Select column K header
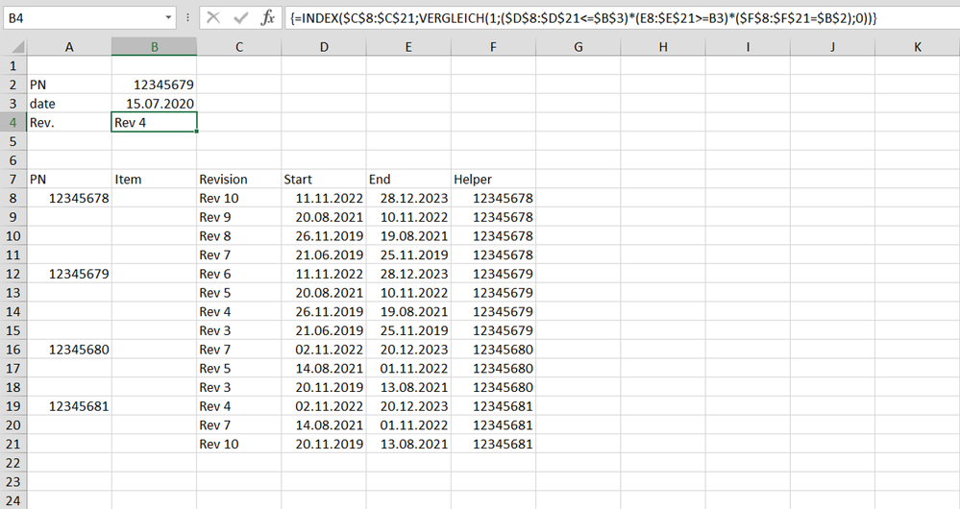960x509 pixels. point(917,47)
